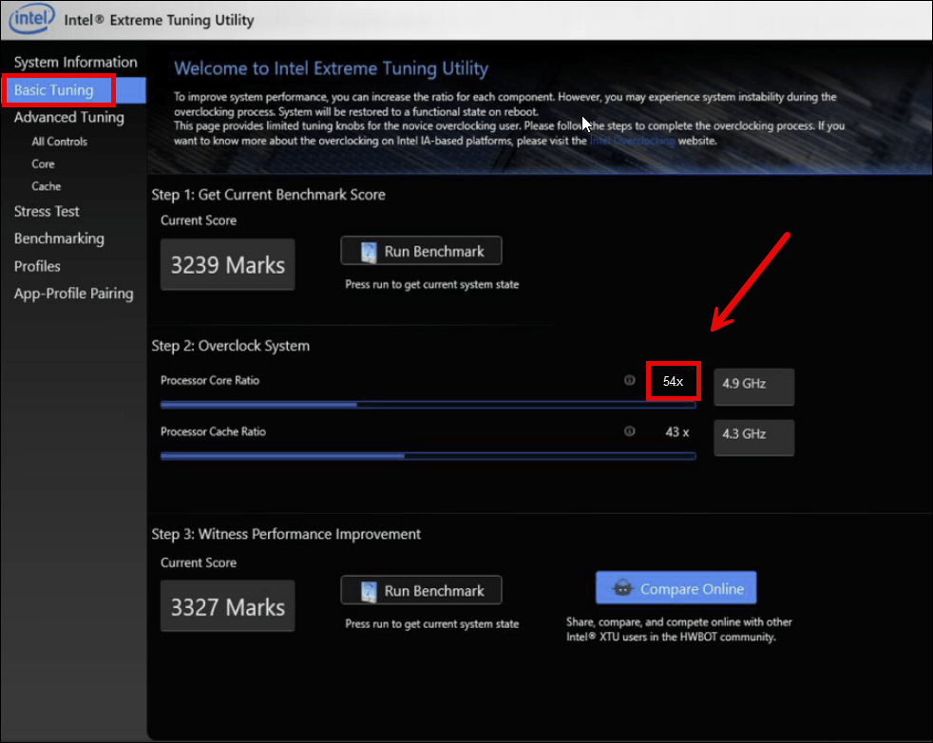Open the System Information page
This screenshot has width=933, height=743.
coord(75,61)
